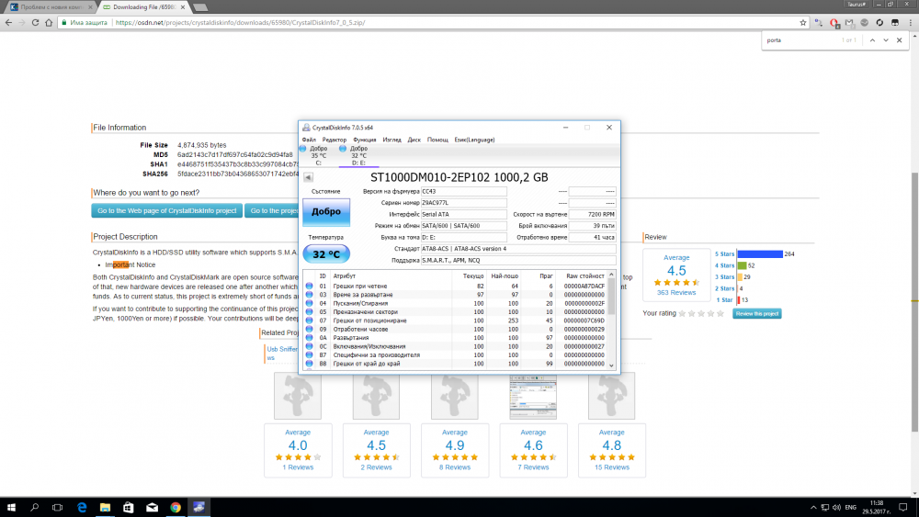This screenshot has width=919, height=517.
Task: Go to next find result
Action: pos(886,40)
